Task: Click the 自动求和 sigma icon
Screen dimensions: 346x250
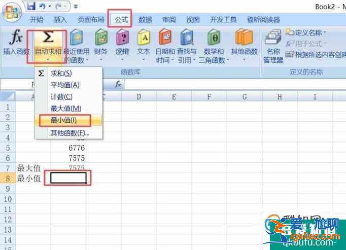Action: 48,37
